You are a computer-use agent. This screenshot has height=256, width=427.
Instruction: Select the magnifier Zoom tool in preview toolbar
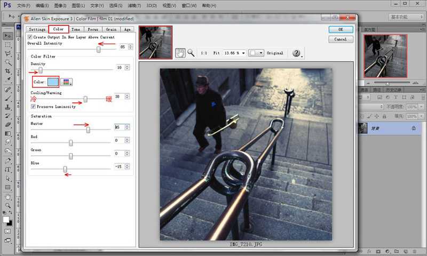[191, 53]
